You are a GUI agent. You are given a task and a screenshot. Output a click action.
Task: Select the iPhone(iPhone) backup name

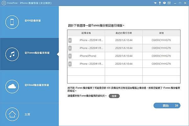[88, 56]
